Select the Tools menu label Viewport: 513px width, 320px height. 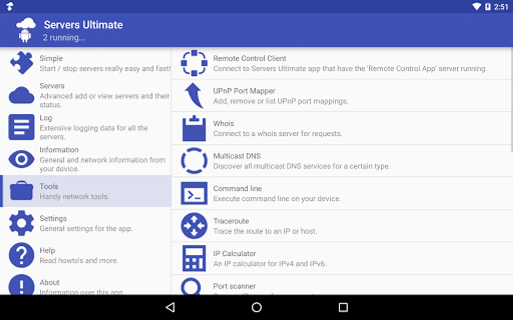click(49, 186)
